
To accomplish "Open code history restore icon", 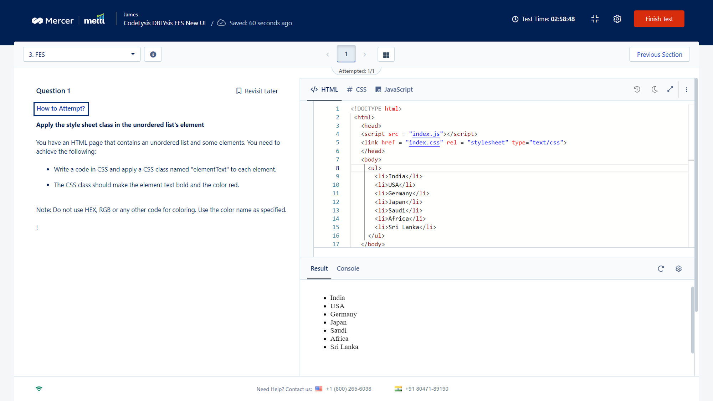I will tap(637, 89).
